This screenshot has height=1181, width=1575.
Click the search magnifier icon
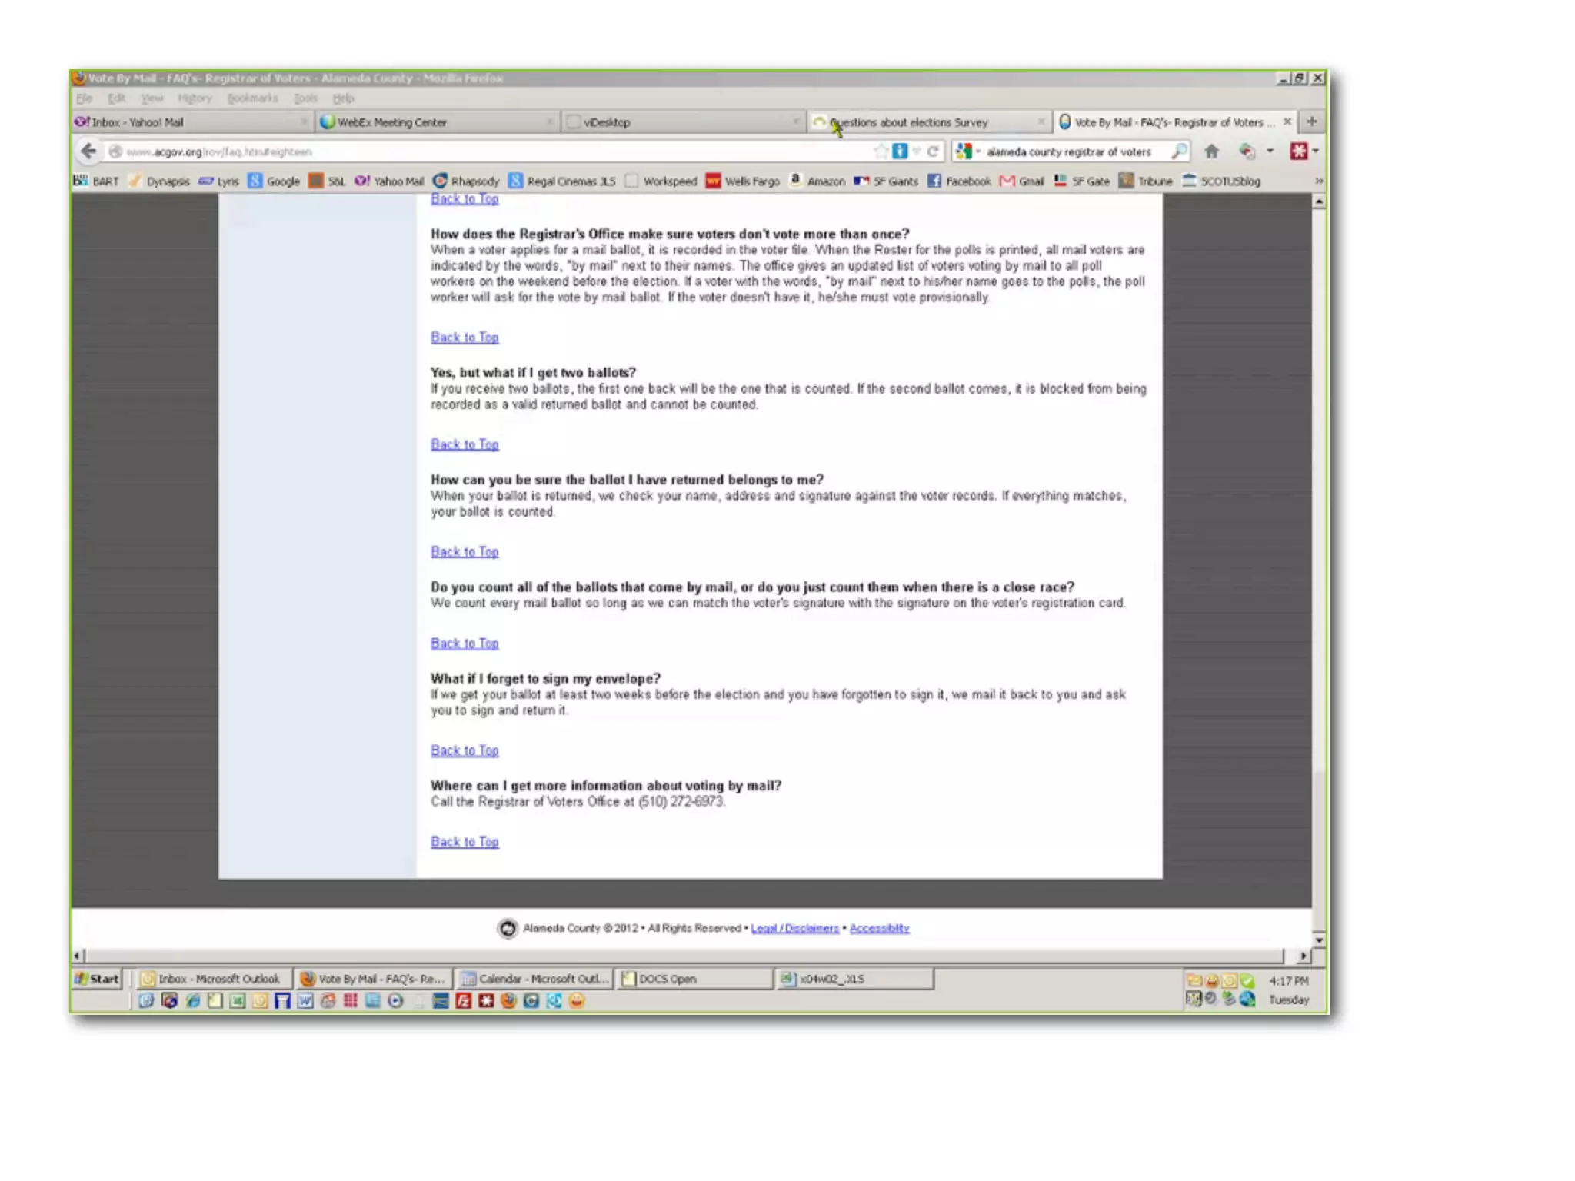1178,151
